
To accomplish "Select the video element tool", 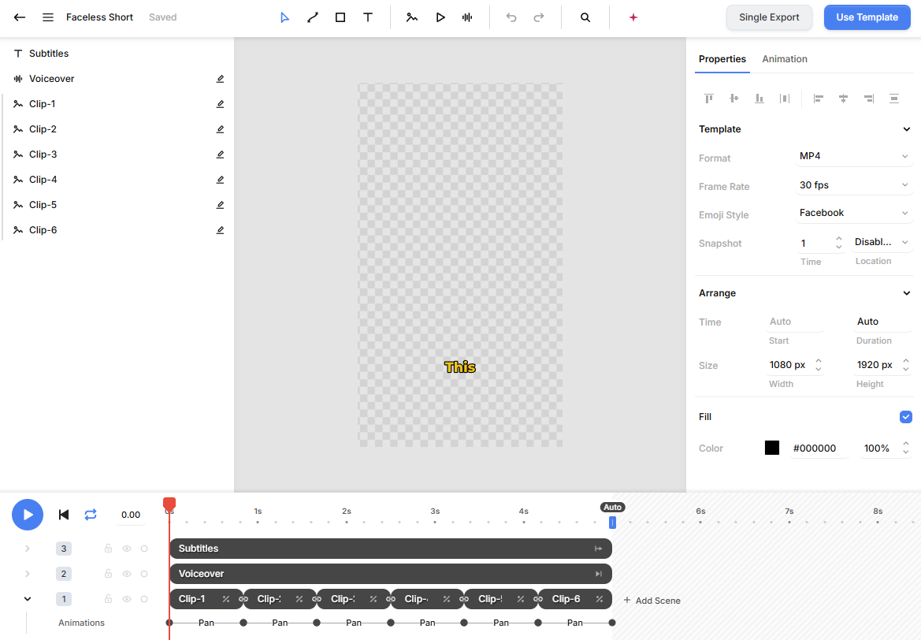I will (x=440, y=17).
